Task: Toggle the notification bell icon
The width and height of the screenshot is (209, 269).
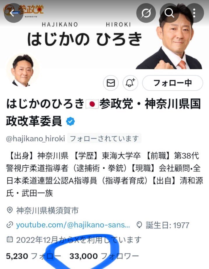Action: click(x=130, y=83)
